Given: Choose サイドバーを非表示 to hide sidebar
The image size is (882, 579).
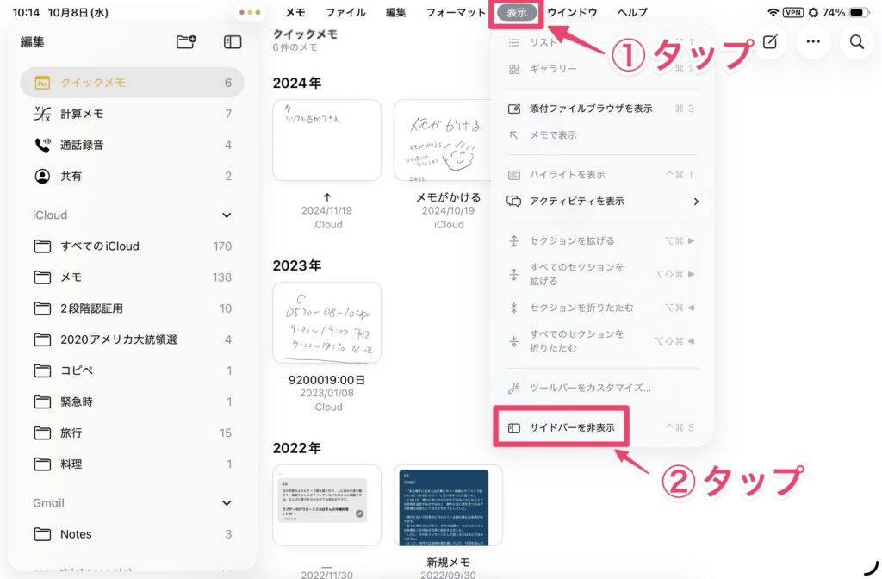Looking at the screenshot, I should click(572, 427).
